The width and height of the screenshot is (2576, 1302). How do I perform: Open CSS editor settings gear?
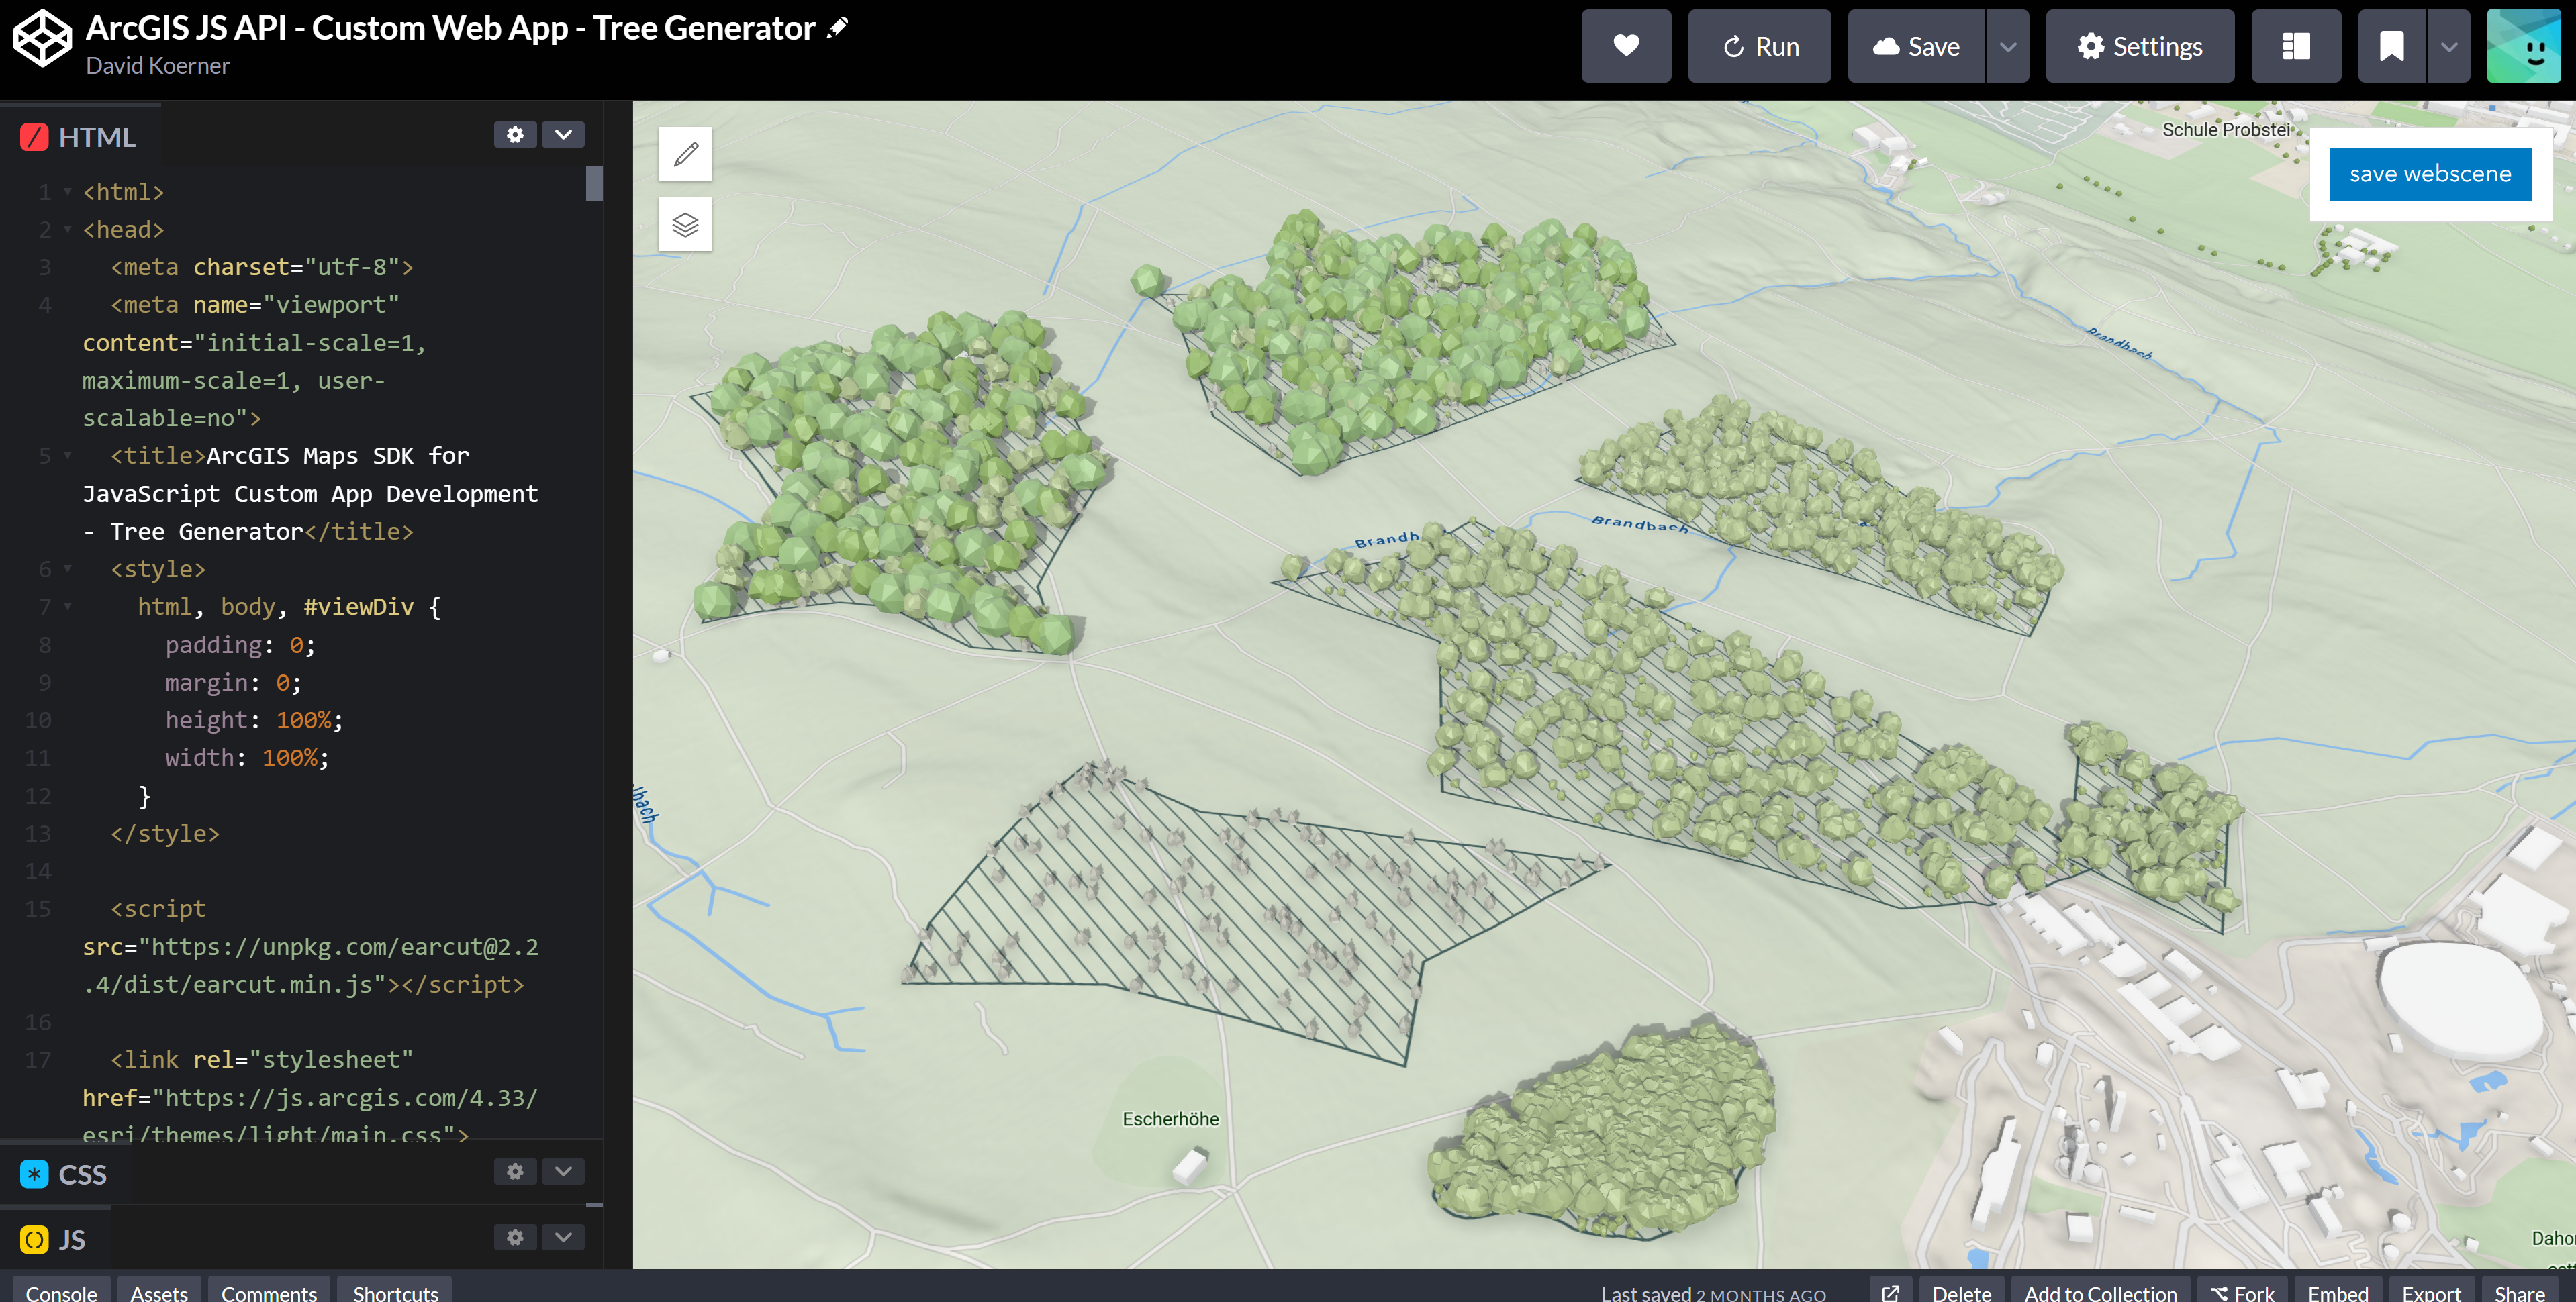(515, 1171)
